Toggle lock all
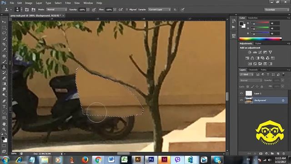This screenshot has height=164, width=291. pos(262,87)
